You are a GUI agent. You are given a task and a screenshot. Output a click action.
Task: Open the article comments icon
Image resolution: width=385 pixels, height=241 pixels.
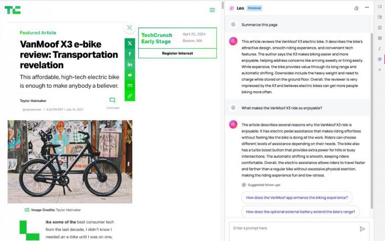click(112, 100)
